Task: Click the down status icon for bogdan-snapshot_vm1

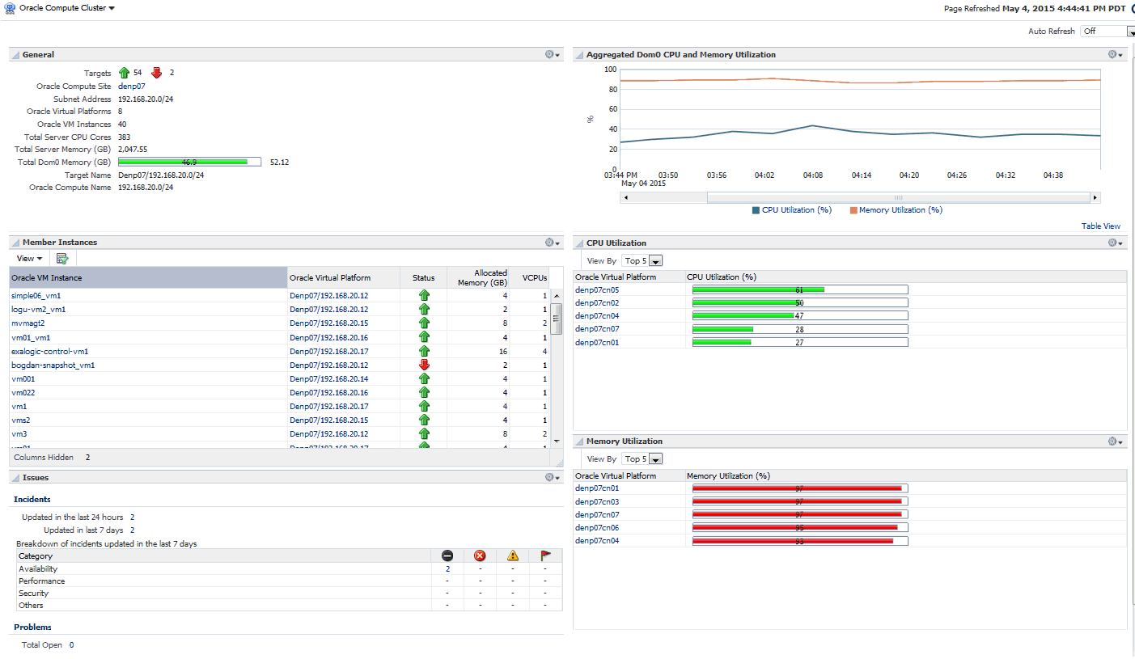Action: (x=424, y=365)
